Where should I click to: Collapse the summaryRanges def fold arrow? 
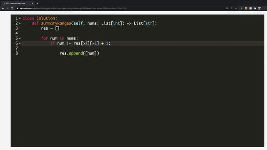(x=20, y=23)
